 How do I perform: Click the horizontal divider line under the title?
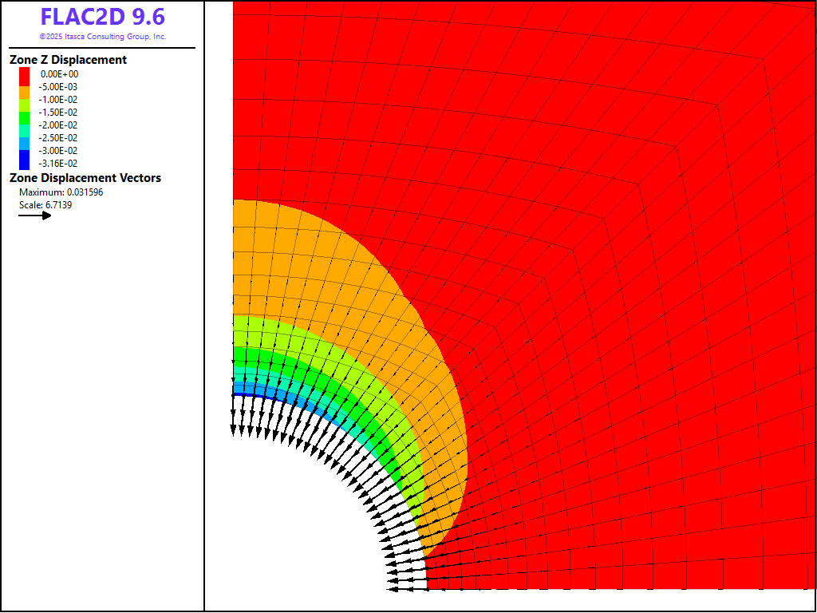(x=102, y=48)
